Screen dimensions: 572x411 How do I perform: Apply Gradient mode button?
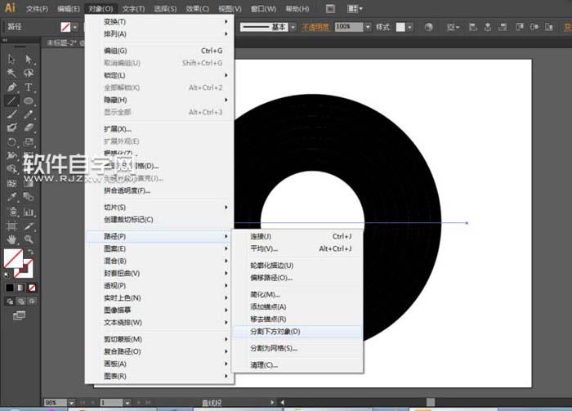tap(20, 288)
